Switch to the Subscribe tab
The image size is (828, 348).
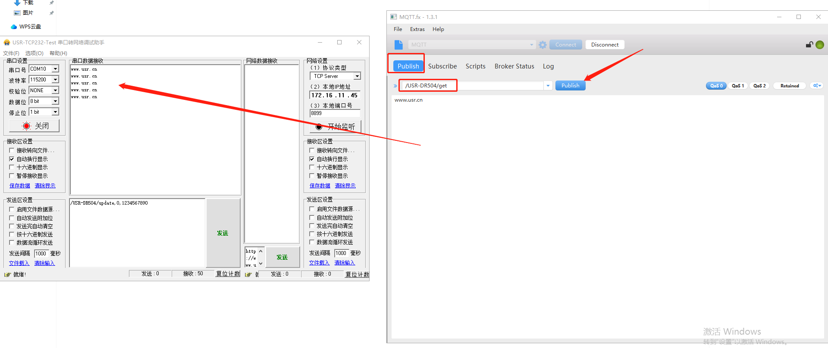442,66
